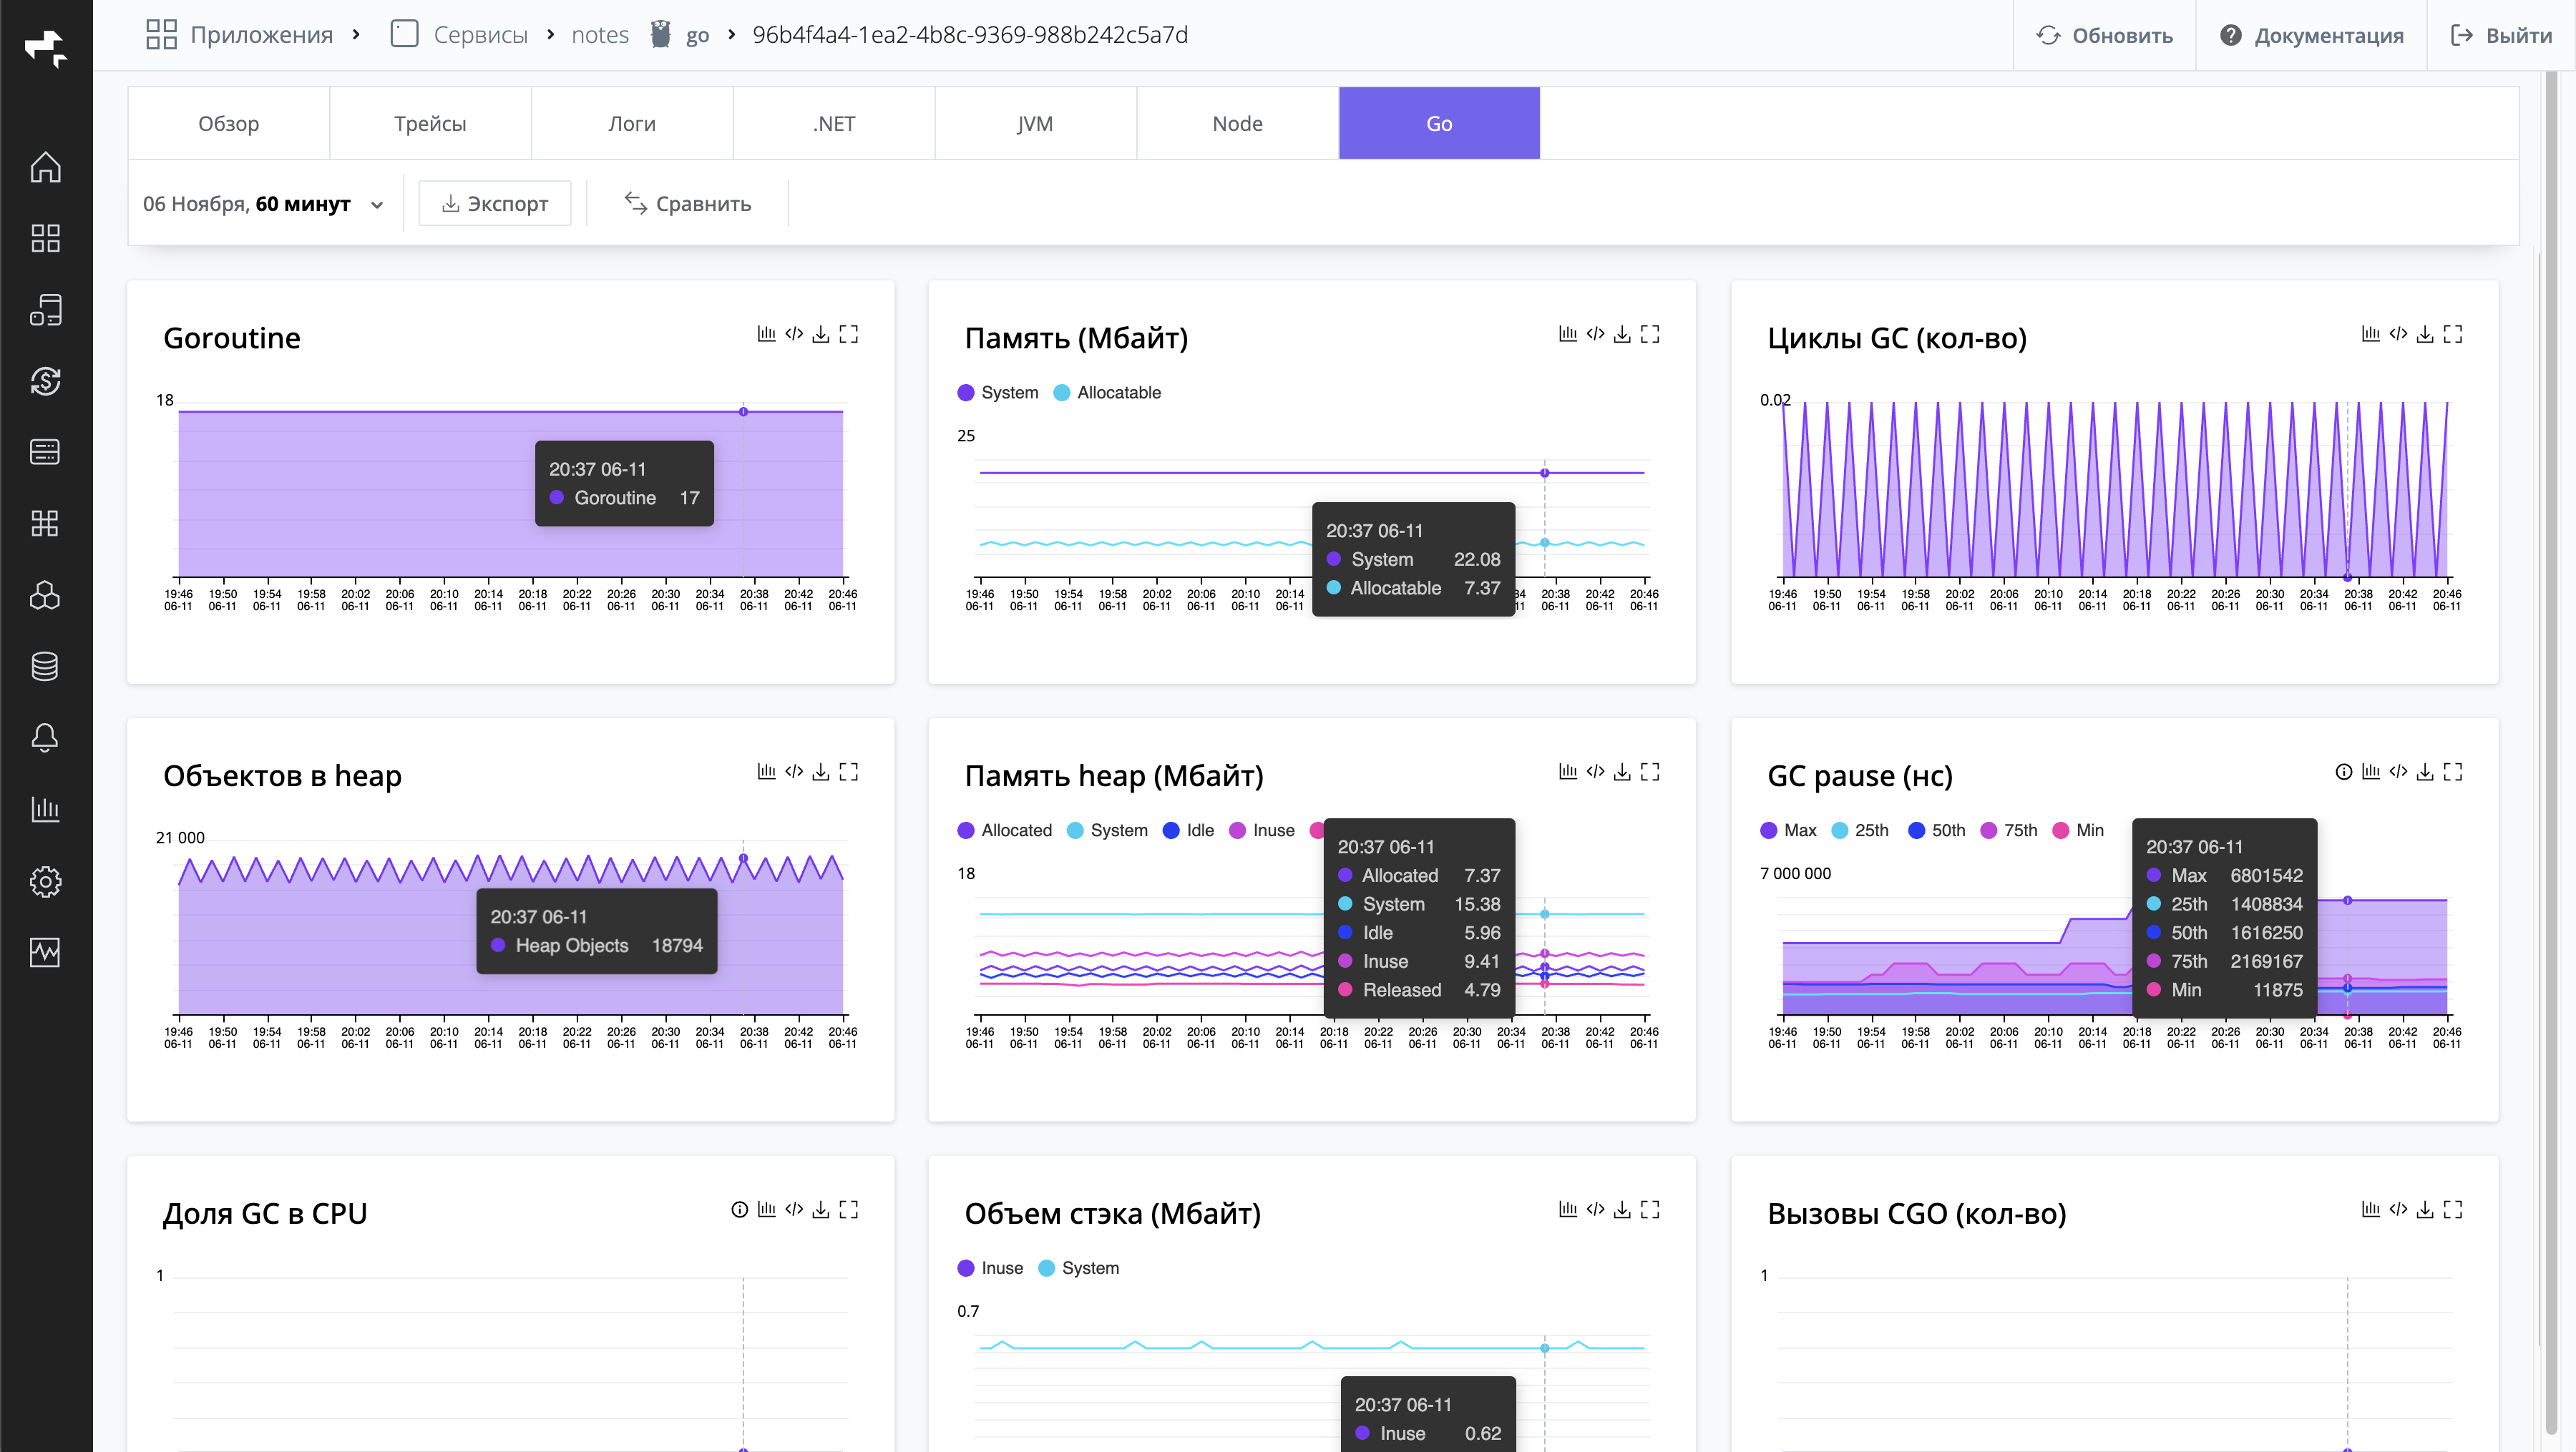
Task: Open settings gear in sidebar
Action: pyautogui.click(x=45, y=880)
